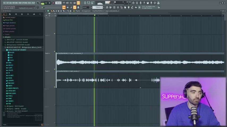The height and width of the screenshot is (127, 227).
Task: Open the PATTERNS menu
Action: click(x=15, y=3)
